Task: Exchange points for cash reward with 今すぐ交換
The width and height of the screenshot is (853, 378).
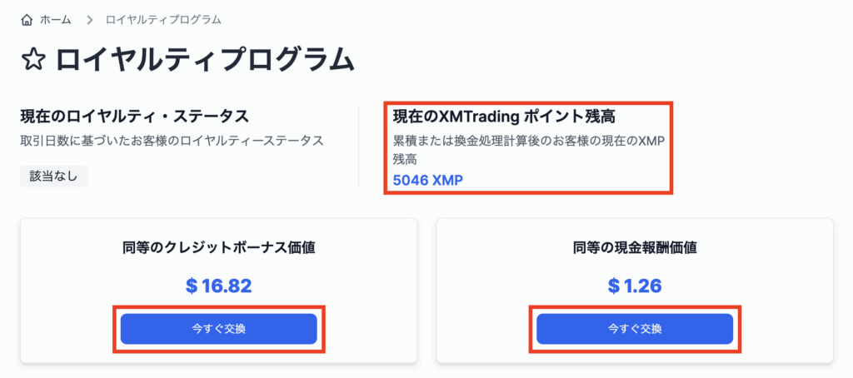Action: tap(635, 329)
